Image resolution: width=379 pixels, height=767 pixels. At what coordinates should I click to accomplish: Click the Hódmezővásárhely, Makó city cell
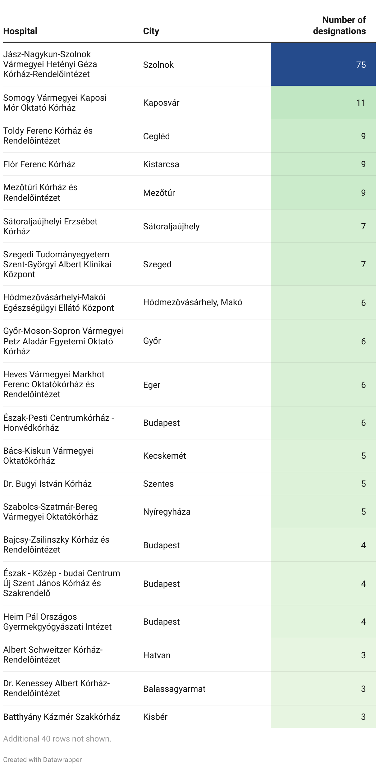193,302
